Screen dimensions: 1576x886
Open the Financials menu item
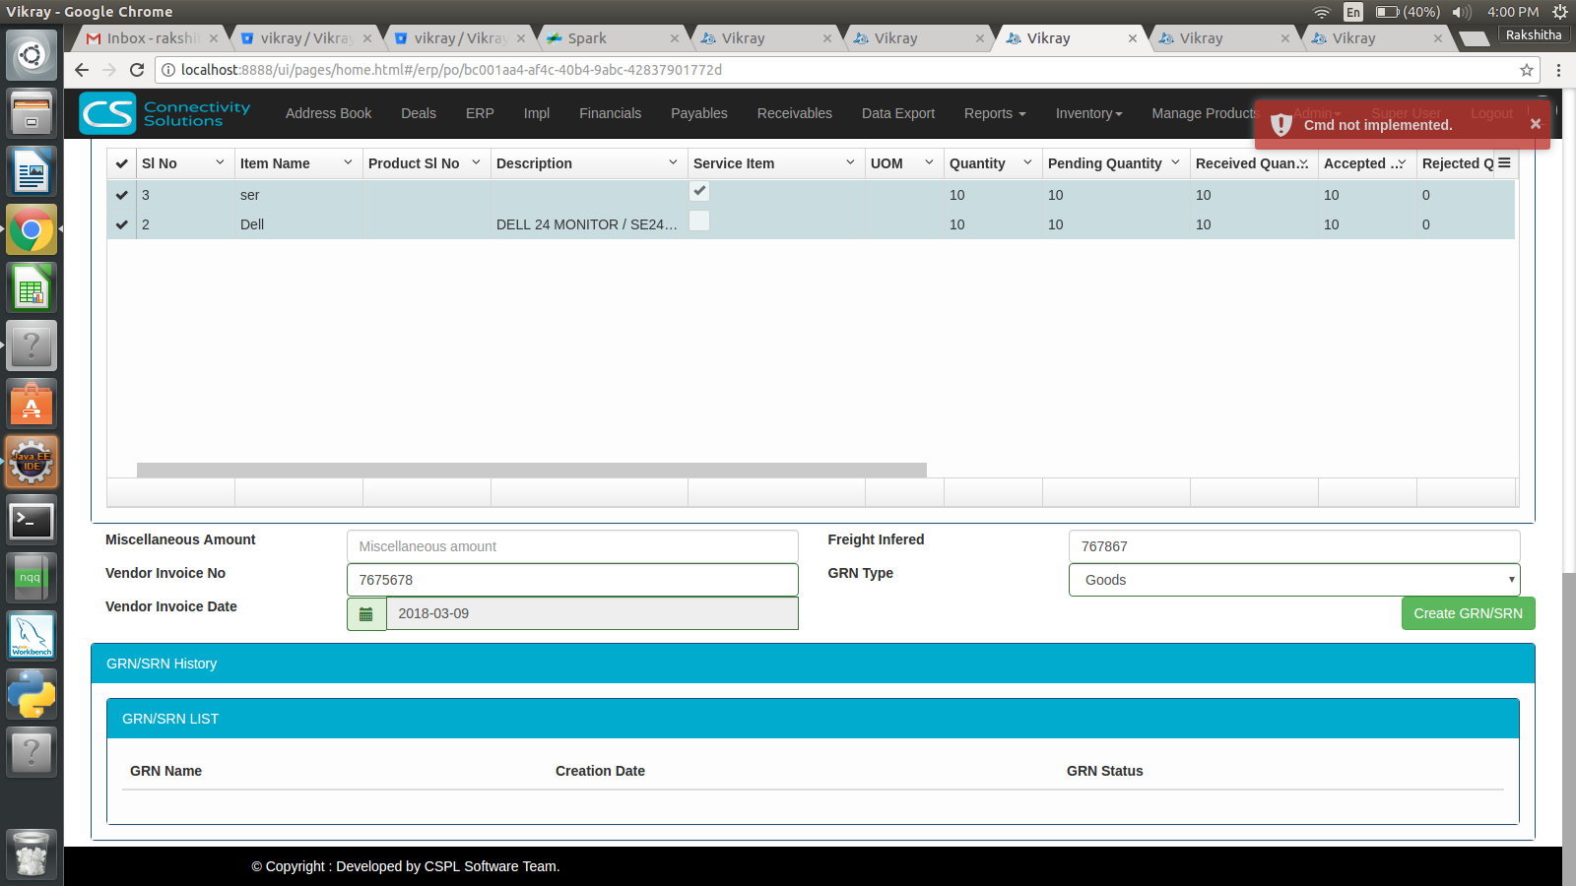(x=610, y=113)
